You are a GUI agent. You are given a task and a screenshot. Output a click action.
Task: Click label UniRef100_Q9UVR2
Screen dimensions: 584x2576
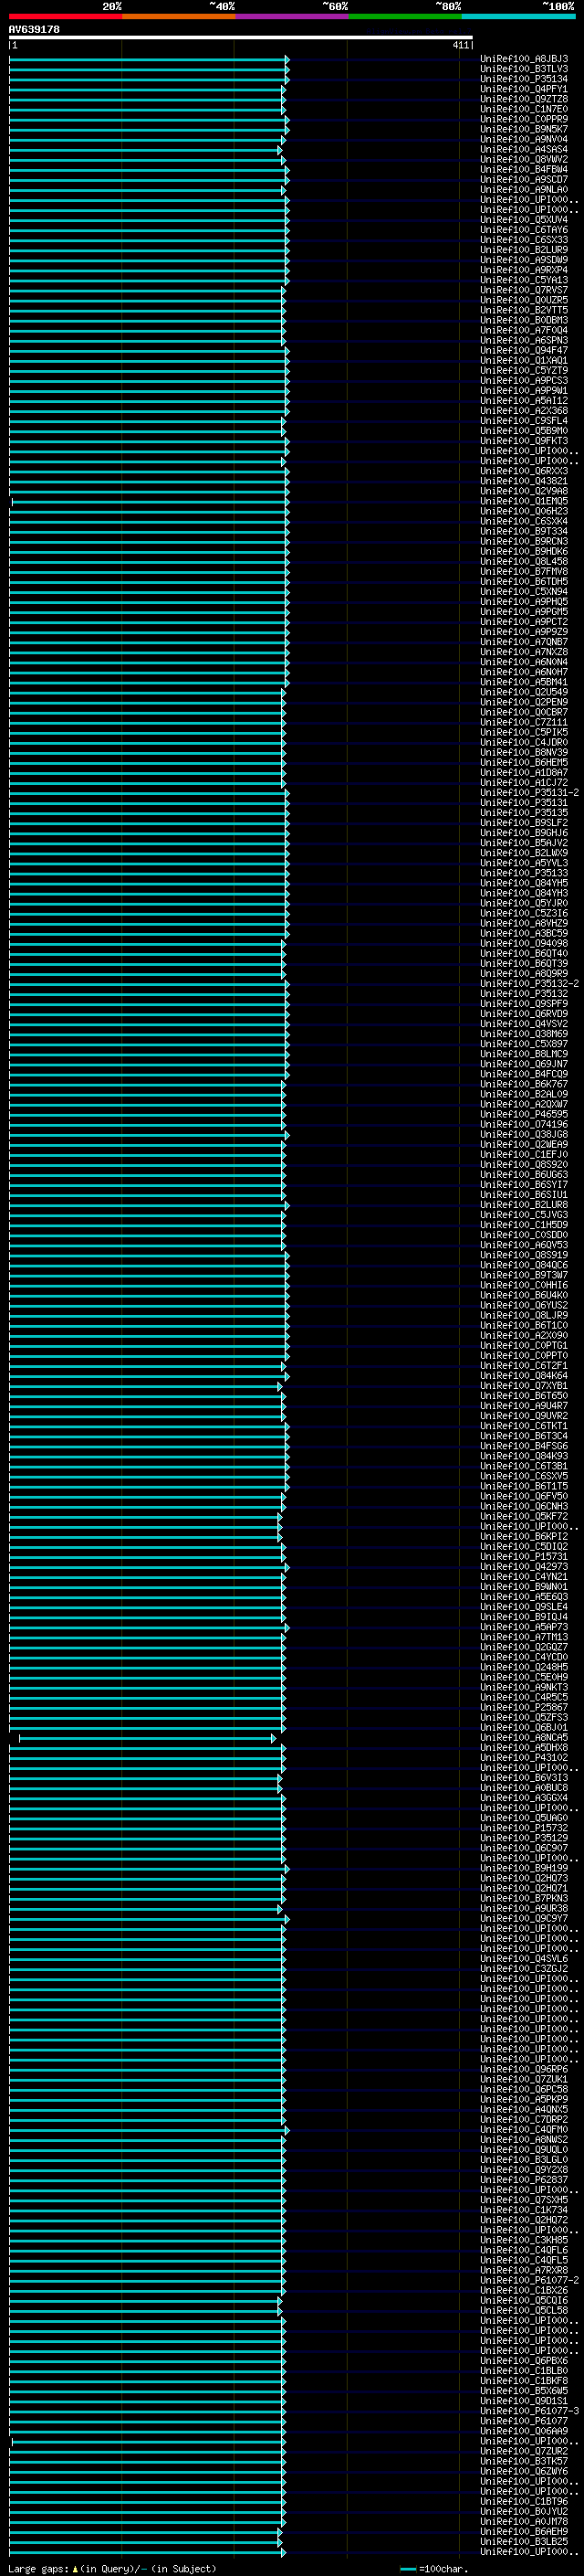coord(524,1416)
